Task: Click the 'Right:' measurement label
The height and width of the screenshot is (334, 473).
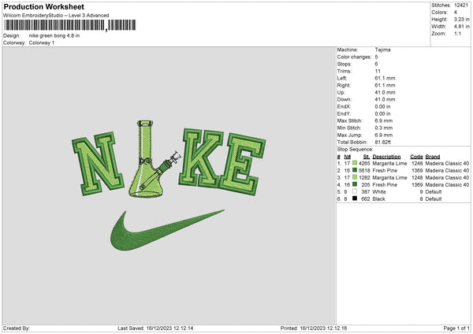Action: [x=343, y=85]
